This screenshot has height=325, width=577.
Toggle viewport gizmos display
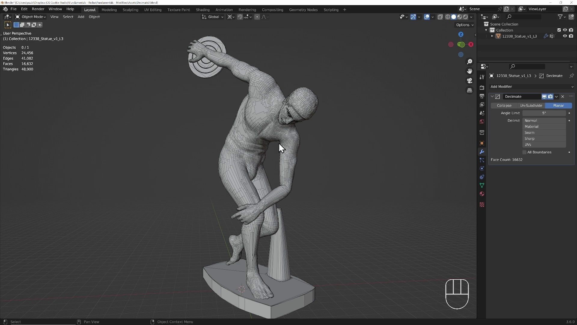pyautogui.click(x=413, y=17)
